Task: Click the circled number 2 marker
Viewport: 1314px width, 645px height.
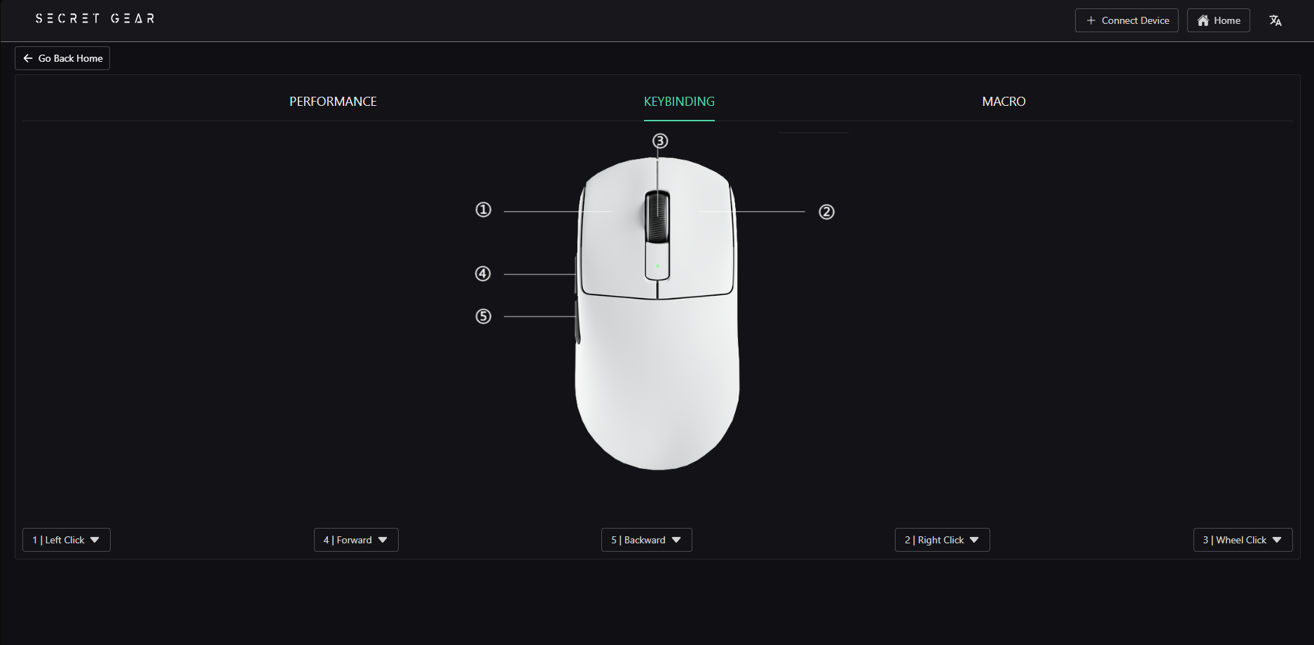Action: point(827,212)
